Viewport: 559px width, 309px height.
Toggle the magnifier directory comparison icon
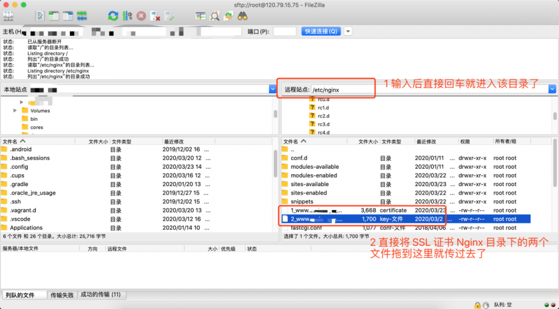tap(215, 16)
